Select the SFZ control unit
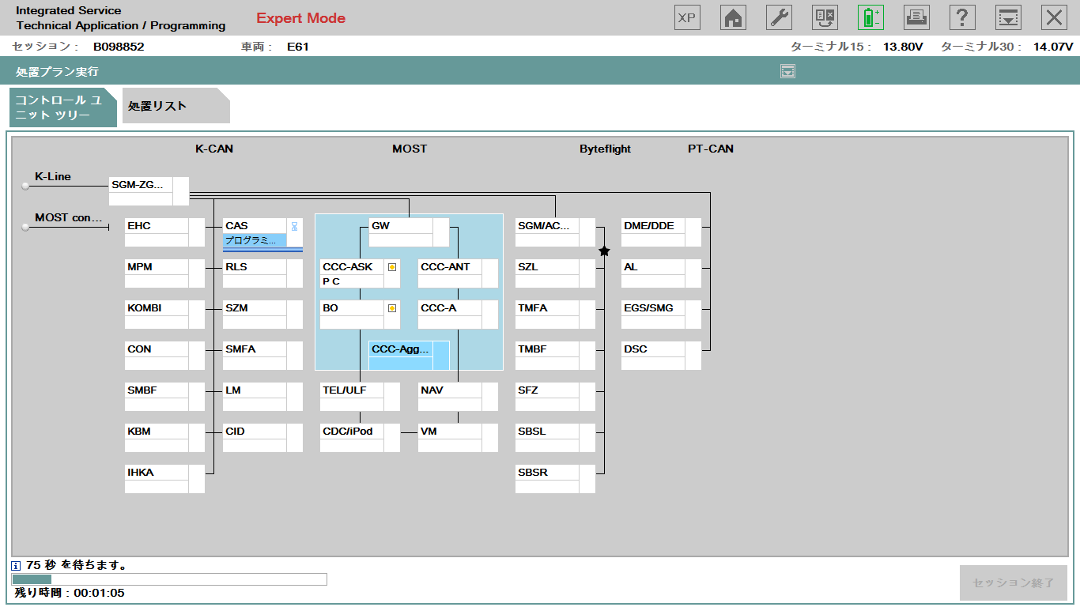This screenshot has height=607, width=1080. [x=555, y=397]
